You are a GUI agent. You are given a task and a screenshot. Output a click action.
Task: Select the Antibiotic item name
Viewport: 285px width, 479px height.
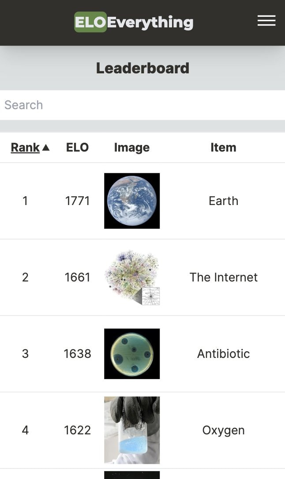click(223, 354)
